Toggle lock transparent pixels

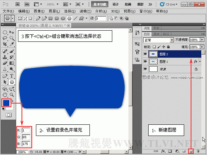[154, 47]
